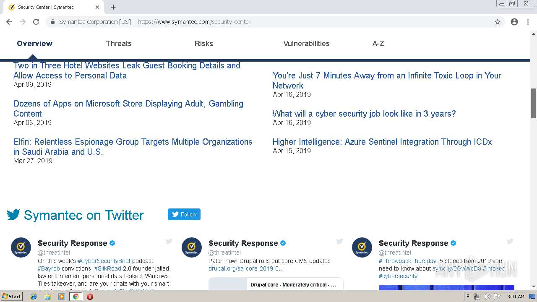
Task: Open the volume control in tray
Action: 487,297
